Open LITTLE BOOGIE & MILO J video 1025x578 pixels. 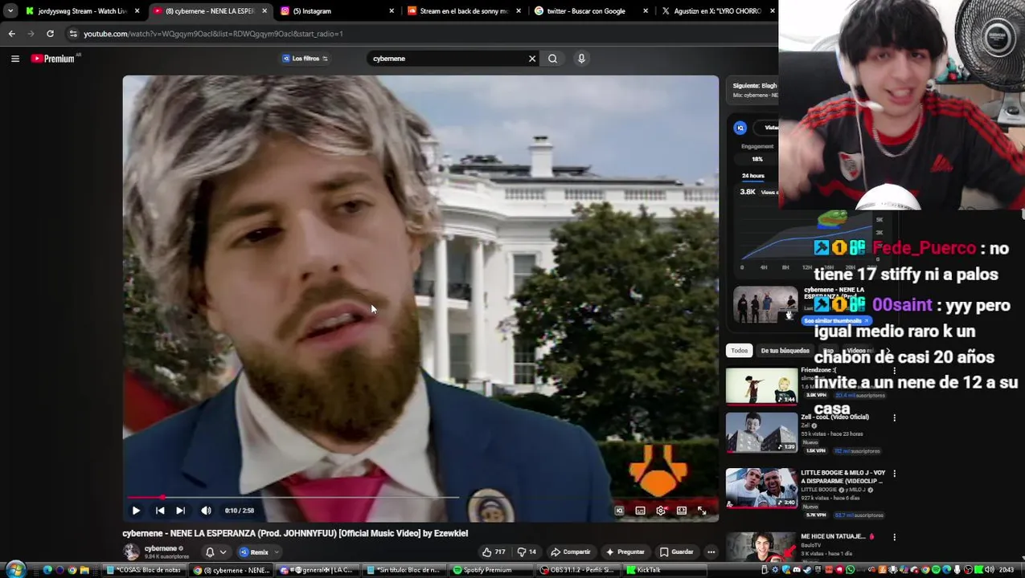[x=762, y=489]
